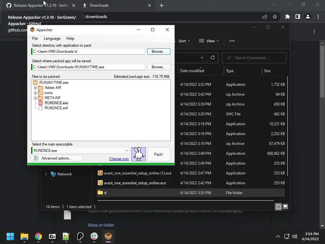Click the Search Downloads field
The image size is (325, 244).
pos(254,58)
